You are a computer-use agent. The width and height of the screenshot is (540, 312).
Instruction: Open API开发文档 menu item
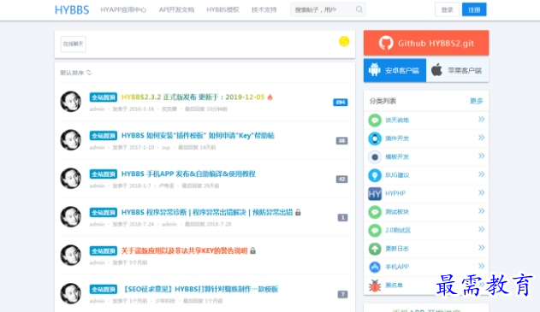176,9
